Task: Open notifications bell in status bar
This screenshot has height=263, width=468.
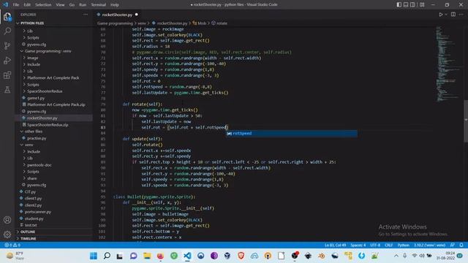Action: click(461, 245)
